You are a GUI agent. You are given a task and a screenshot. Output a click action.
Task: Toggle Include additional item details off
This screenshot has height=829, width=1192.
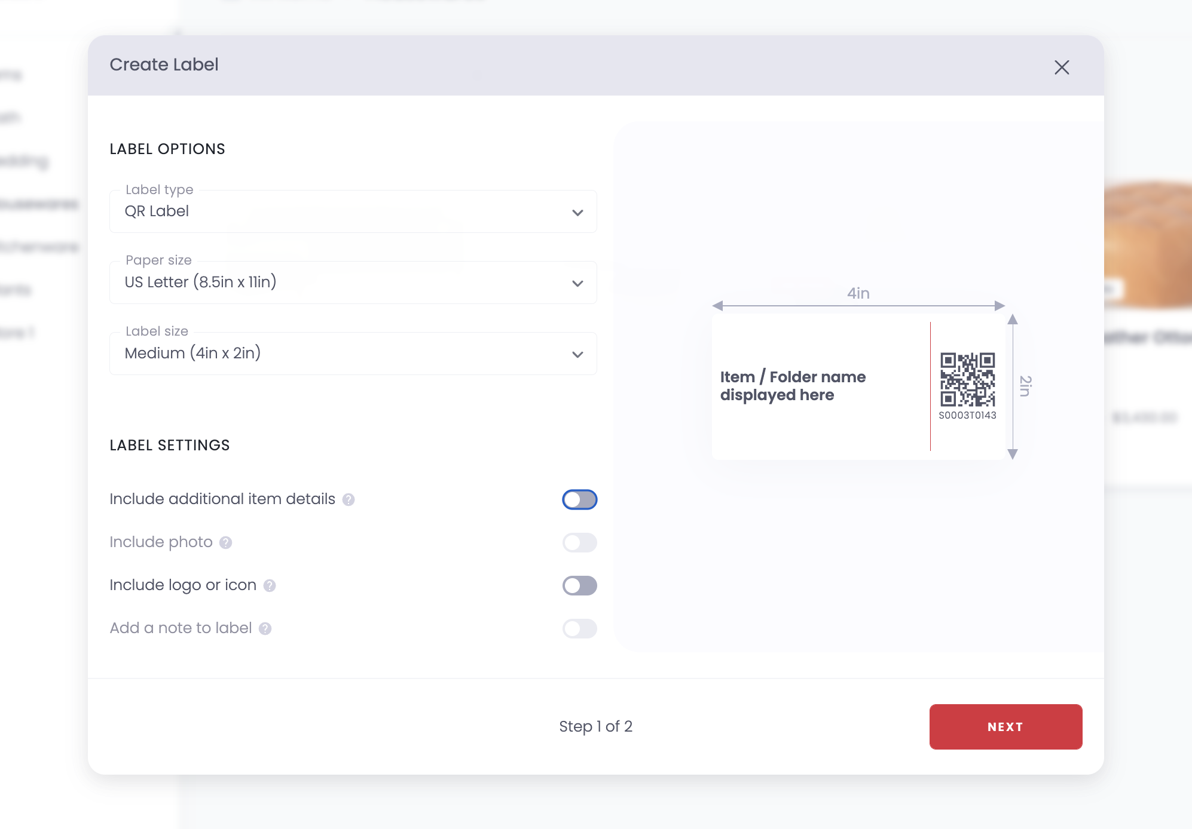pos(579,499)
